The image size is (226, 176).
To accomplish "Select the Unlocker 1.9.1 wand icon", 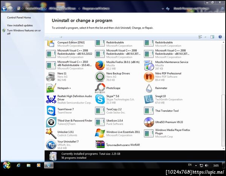I will [51, 133].
